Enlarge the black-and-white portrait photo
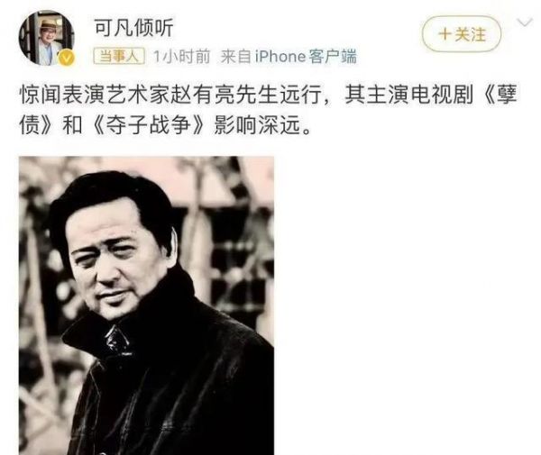The width and height of the screenshot is (541, 455). point(146,305)
